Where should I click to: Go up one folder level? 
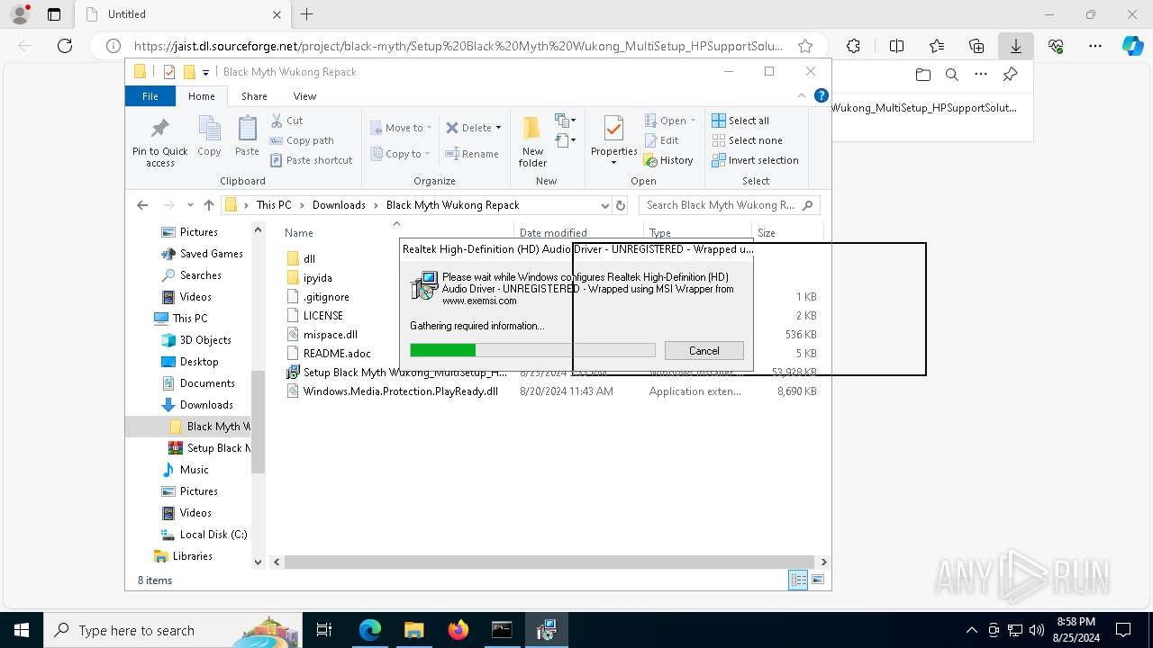[209, 205]
